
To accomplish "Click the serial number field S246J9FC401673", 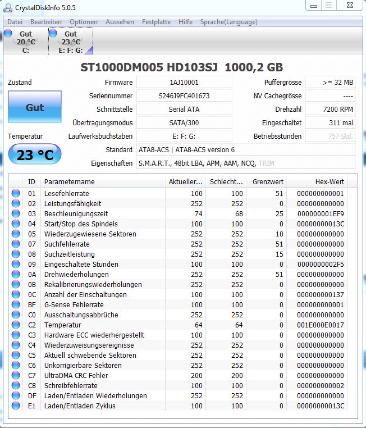I will [x=184, y=96].
